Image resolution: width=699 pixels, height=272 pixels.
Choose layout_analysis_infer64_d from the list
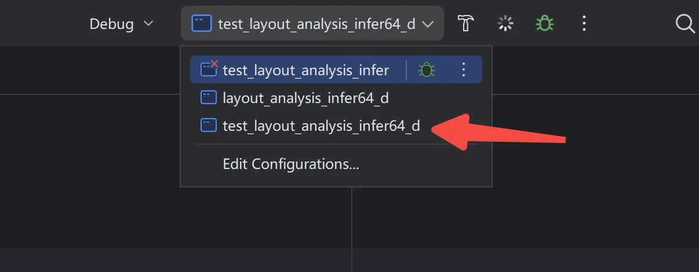pyautogui.click(x=305, y=98)
